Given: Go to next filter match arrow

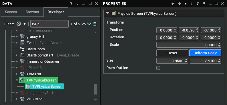Looking at the screenshot, I should click(x=89, y=24).
